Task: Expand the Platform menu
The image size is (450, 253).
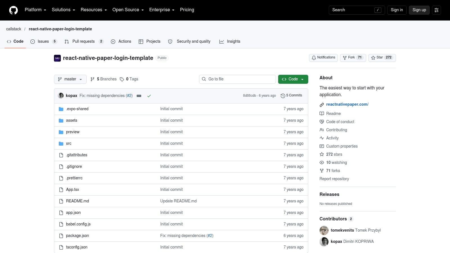Action: (x=35, y=10)
